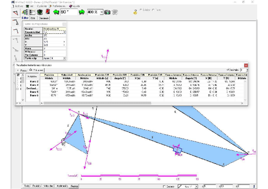Switch to the Fuerza tab at bottom
The width and height of the screenshot is (268, 189).
pyautogui.click(x=74, y=186)
